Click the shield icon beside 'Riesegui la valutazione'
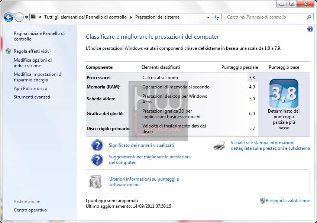The image size is (317, 223). 262,201
